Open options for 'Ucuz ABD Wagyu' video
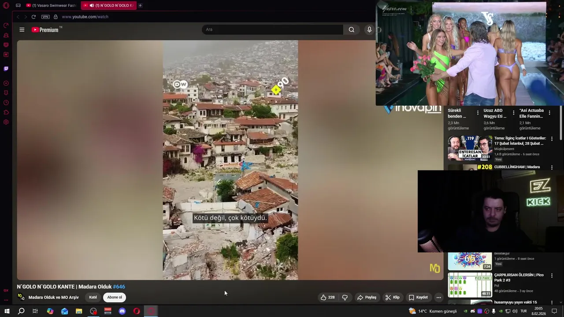The width and height of the screenshot is (564, 317). [x=513, y=113]
